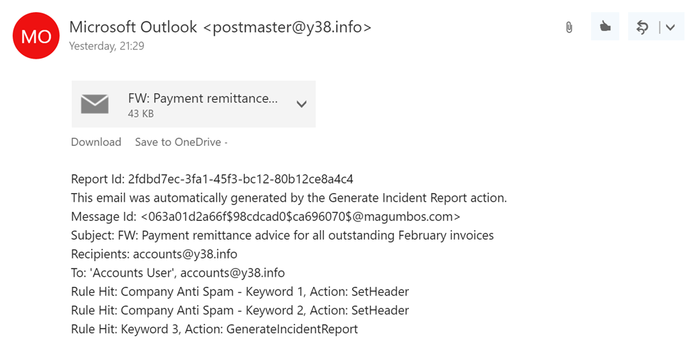
Task: Click the Report Id line
Action: pos(212,180)
